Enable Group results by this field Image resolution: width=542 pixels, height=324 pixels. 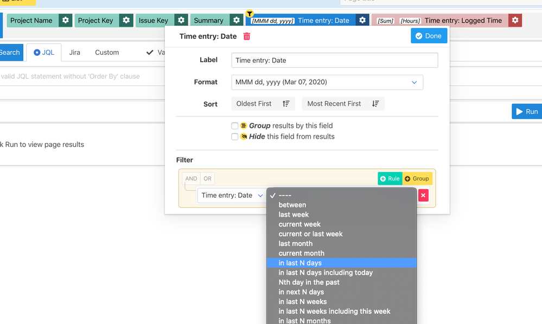click(x=235, y=126)
